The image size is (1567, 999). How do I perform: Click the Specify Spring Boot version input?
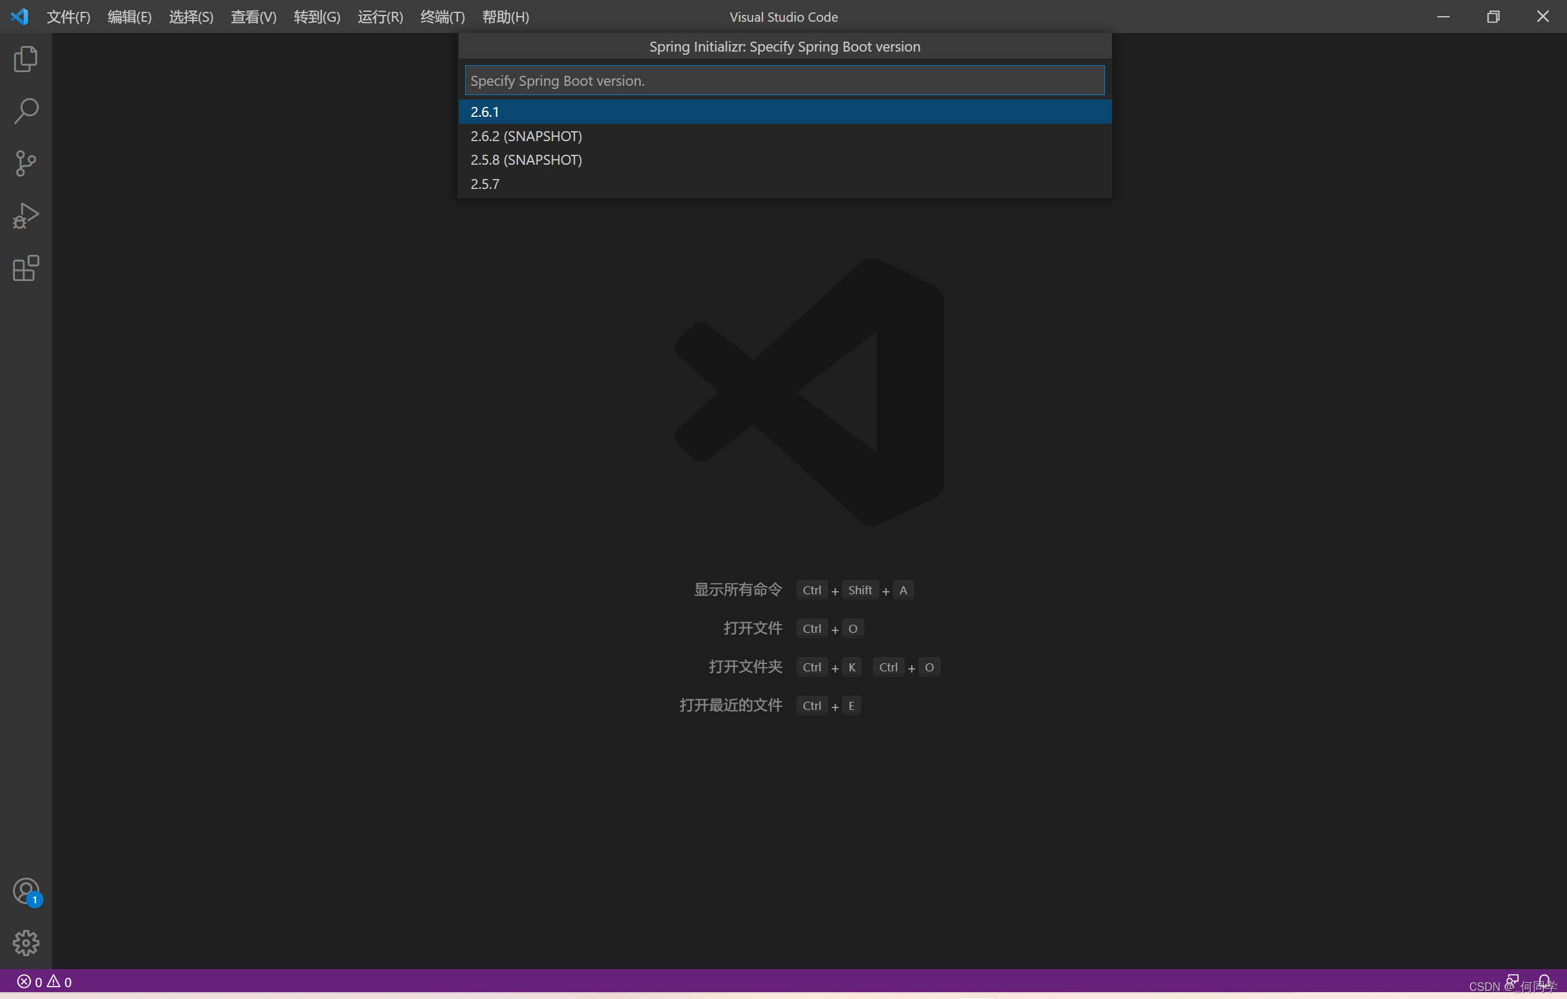point(784,81)
